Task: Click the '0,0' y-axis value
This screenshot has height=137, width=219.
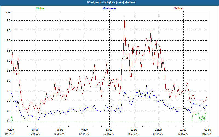Action: [x=8, y=121]
